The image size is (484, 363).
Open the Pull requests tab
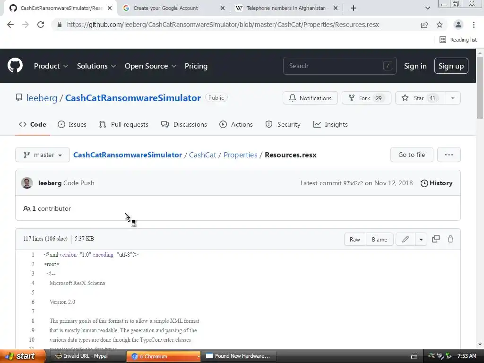(x=123, y=124)
